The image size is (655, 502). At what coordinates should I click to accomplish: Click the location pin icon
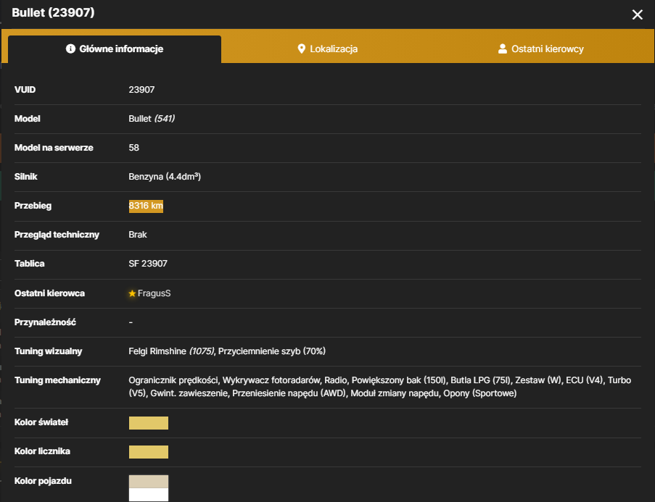click(x=301, y=49)
